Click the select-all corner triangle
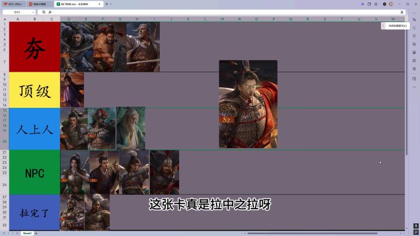Screen dimensions: 420x236 [x=5, y=19]
